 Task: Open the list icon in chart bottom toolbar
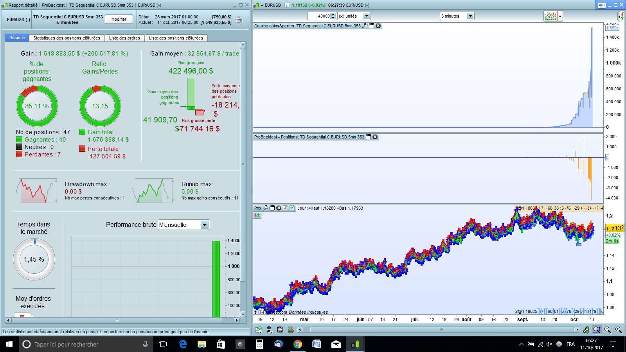pos(280,330)
